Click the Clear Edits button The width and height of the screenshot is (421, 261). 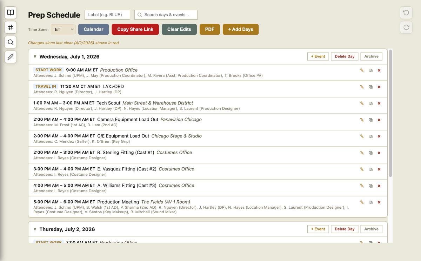[x=179, y=29]
